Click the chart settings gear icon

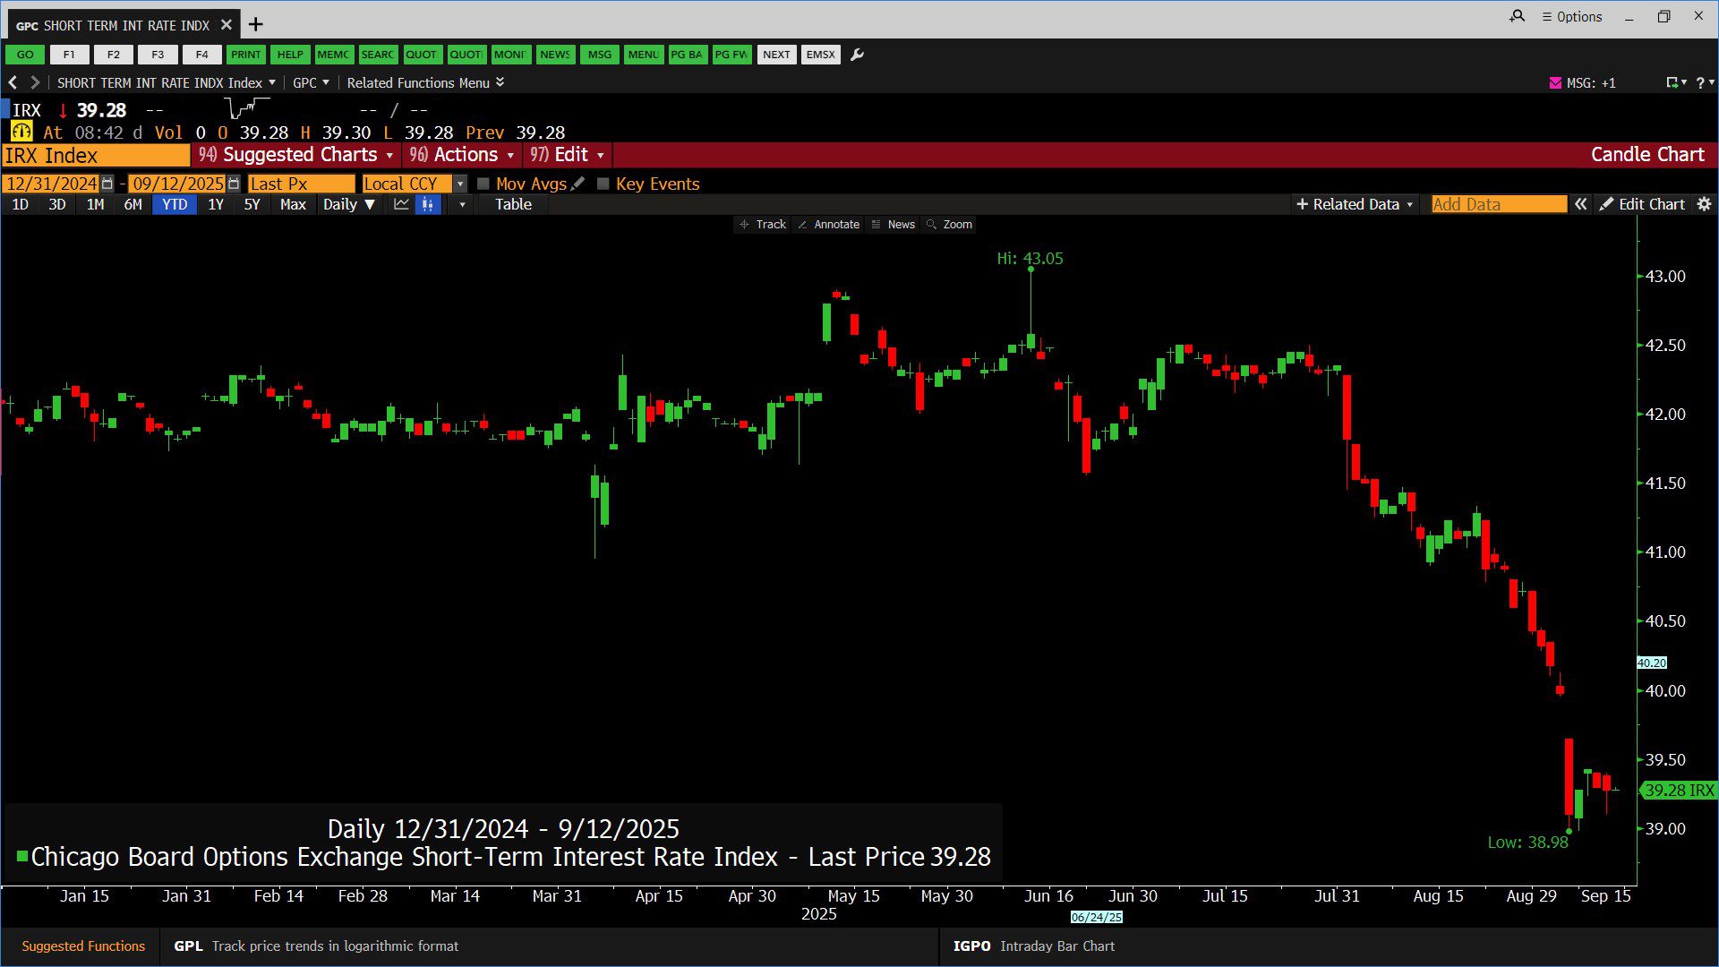coord(1704,204)
